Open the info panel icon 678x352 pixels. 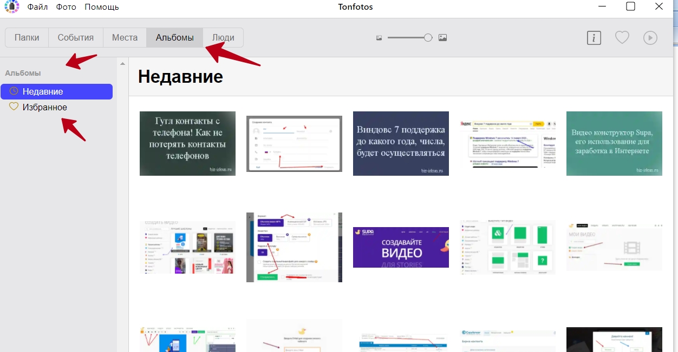point(594,38)
